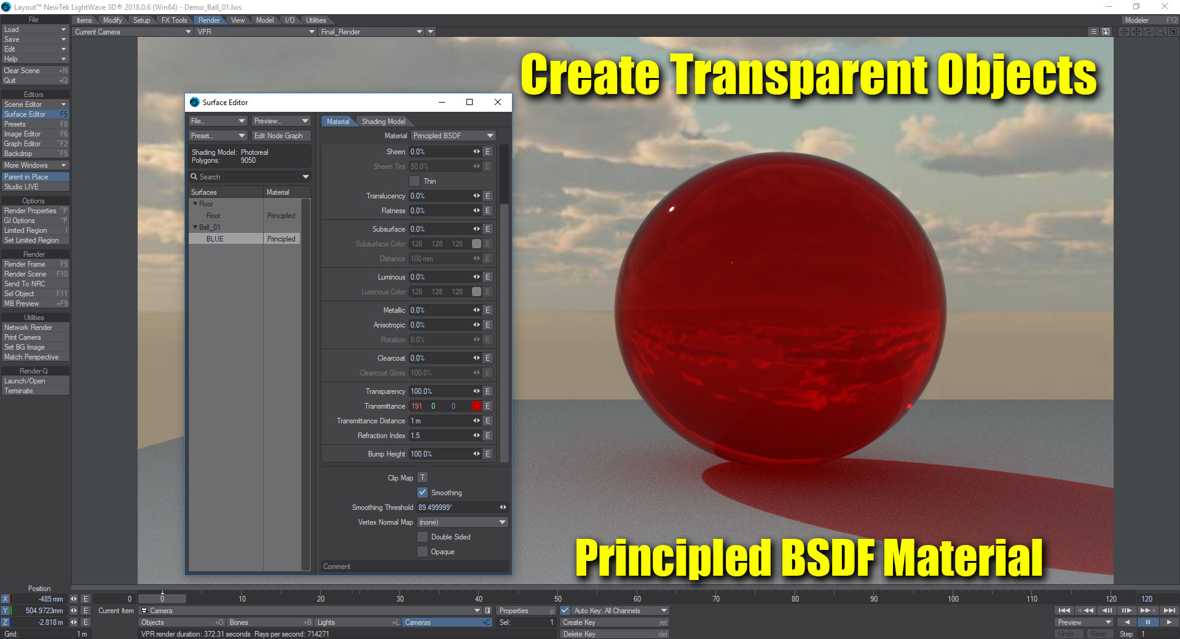Click the viewport zoom magnifier icon
The height and width of the screenshot is (639, 1180).
point(1161,32)
